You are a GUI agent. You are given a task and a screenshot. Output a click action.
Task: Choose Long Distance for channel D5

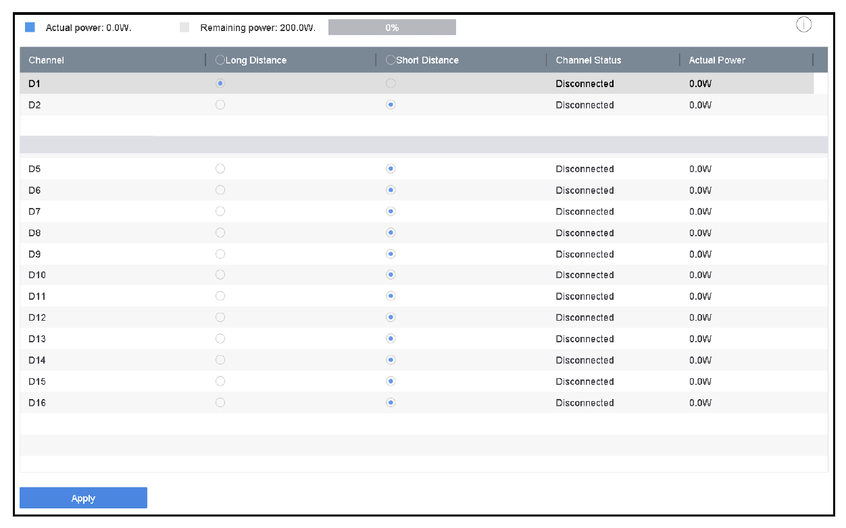(x=220, y=169)
